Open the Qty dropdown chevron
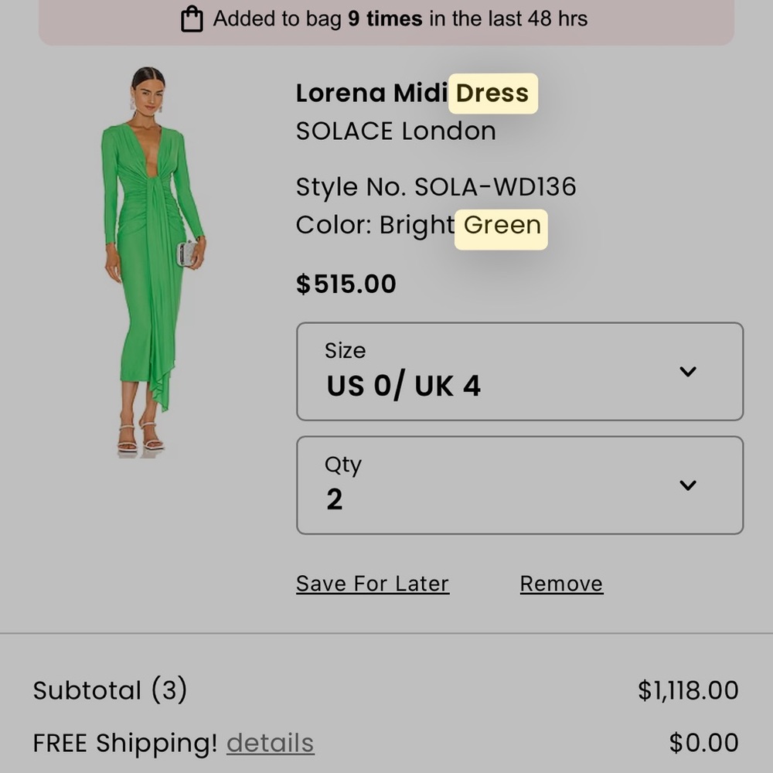 687,485
